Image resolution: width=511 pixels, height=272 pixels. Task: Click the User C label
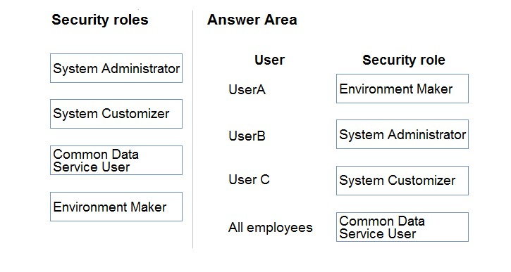250,179
